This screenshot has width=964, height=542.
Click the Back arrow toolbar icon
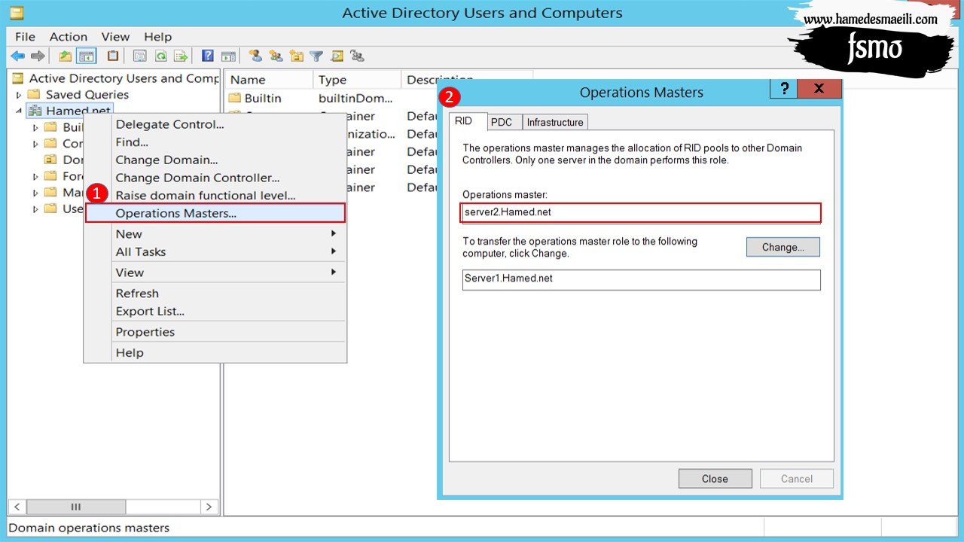point(17,56)
